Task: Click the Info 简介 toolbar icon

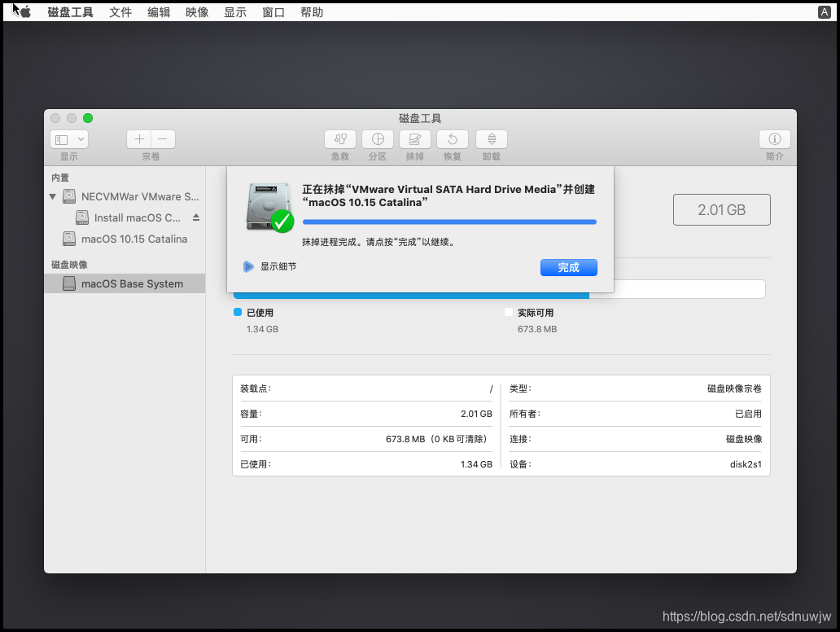Action: point(775,139)
